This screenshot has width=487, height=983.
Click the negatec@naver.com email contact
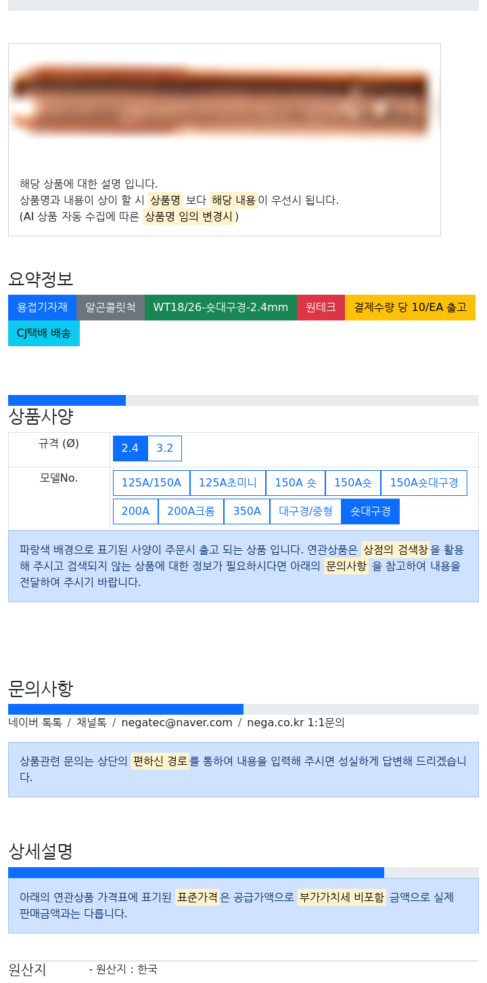[177, 723]
